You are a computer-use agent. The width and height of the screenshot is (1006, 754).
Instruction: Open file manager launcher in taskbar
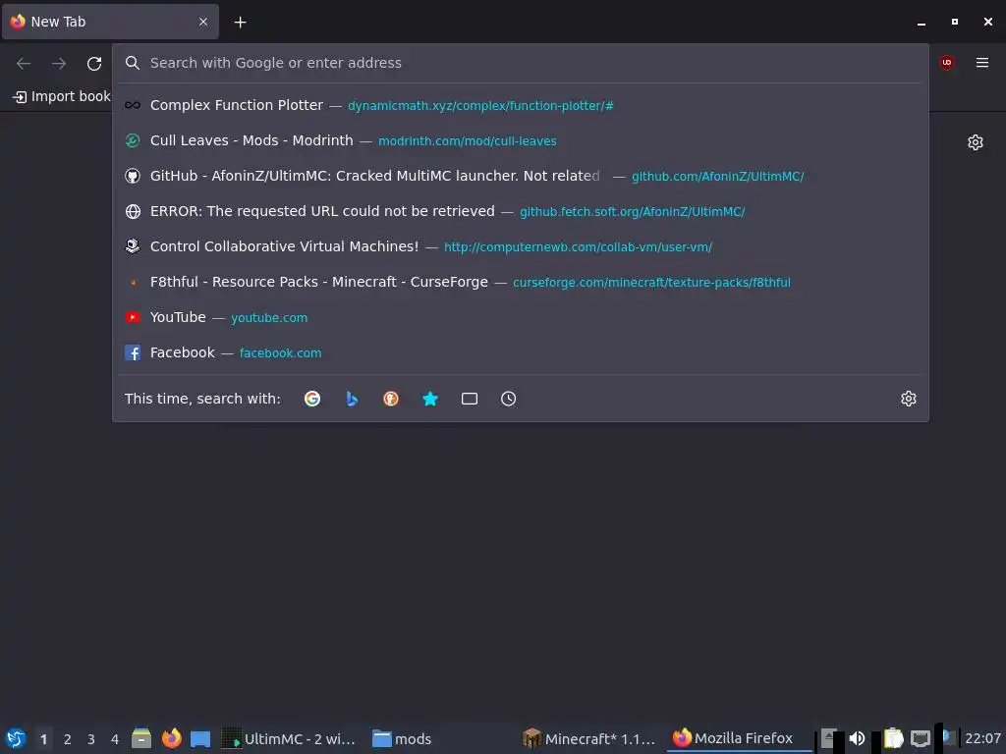141,738
